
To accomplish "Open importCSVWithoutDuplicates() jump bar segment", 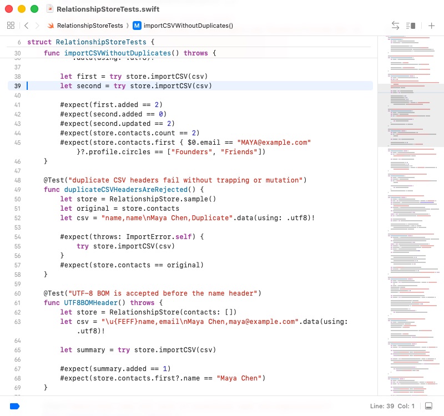I will [188, 26].
